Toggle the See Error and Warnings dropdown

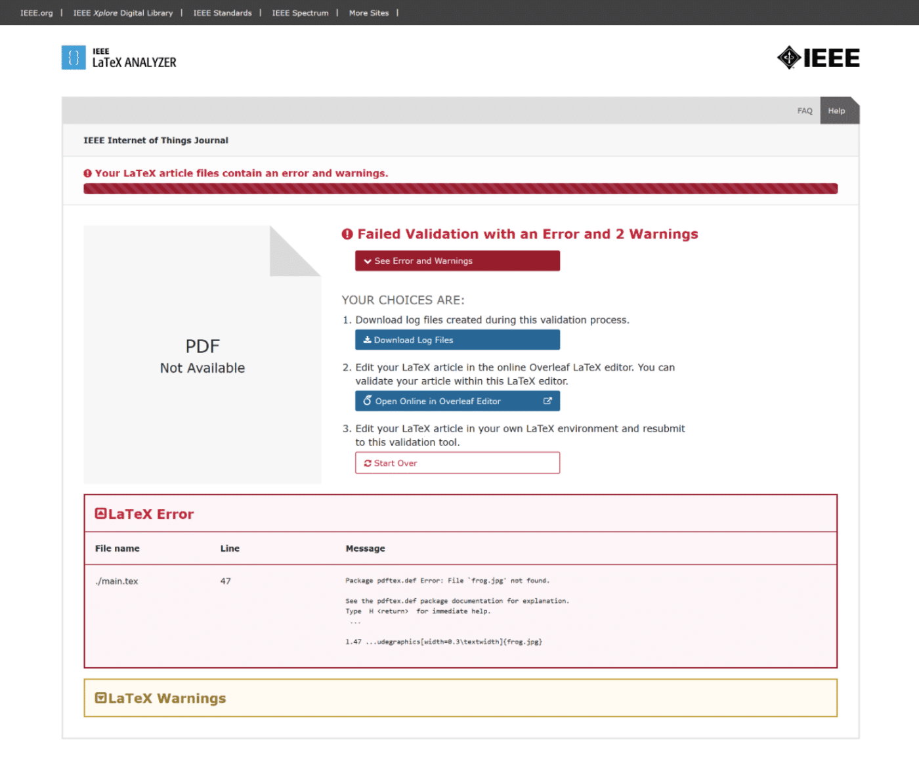coord(457,261)
